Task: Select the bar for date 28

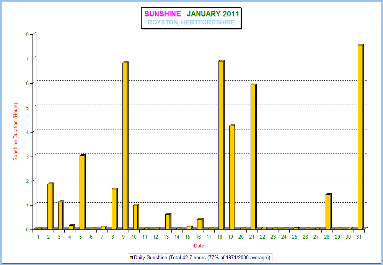Action: 329,212
